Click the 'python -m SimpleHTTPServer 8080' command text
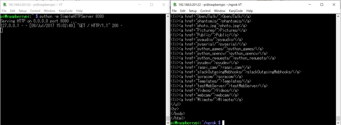The width and height of the screenshot is (341, 125). tap(72, 17)
